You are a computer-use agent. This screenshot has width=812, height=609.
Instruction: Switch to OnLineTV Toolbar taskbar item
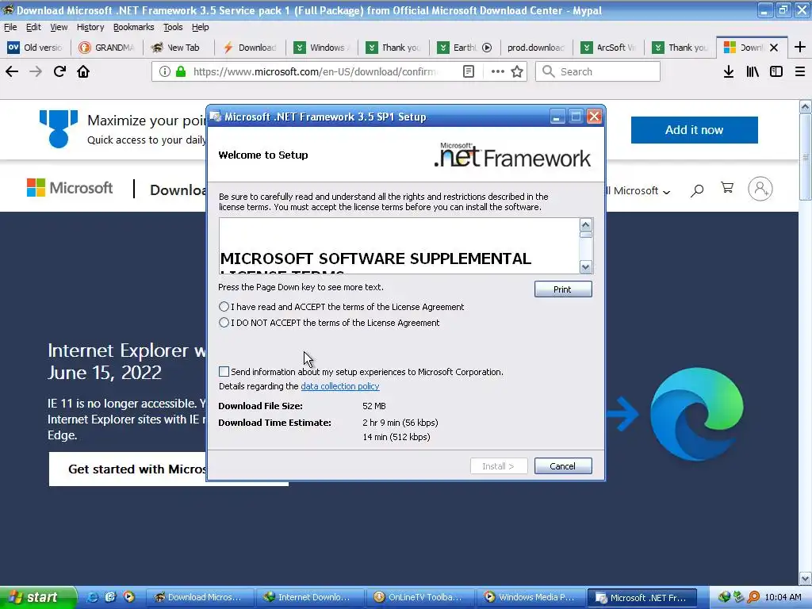[x=420, y=597]
